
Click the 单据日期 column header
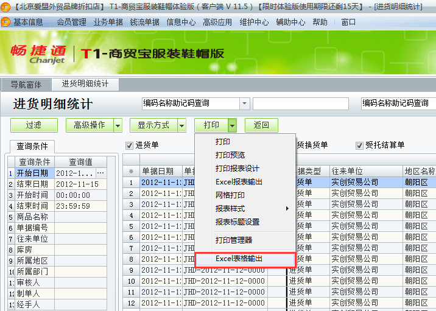pos(161,171)
